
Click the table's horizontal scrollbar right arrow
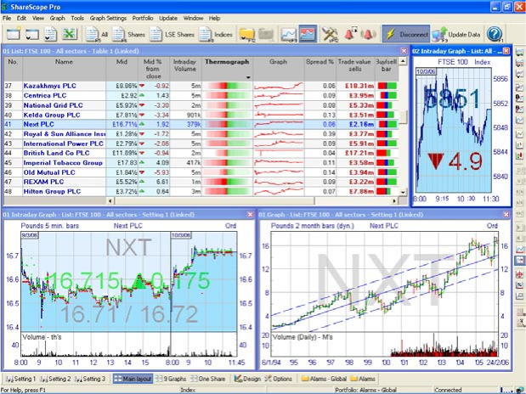(394, 201)
